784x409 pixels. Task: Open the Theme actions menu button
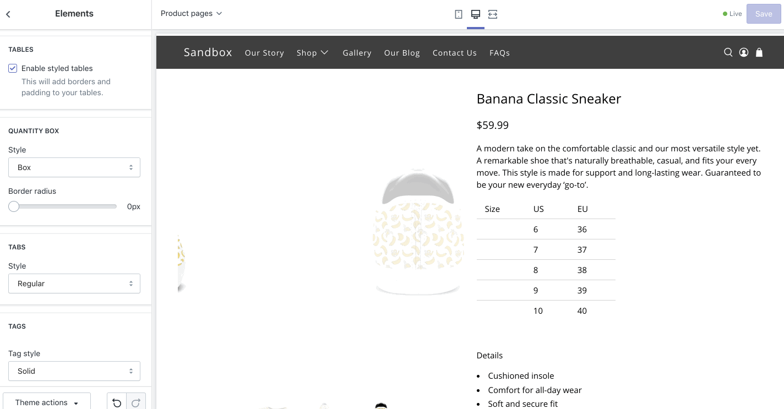tap(47, 402)
